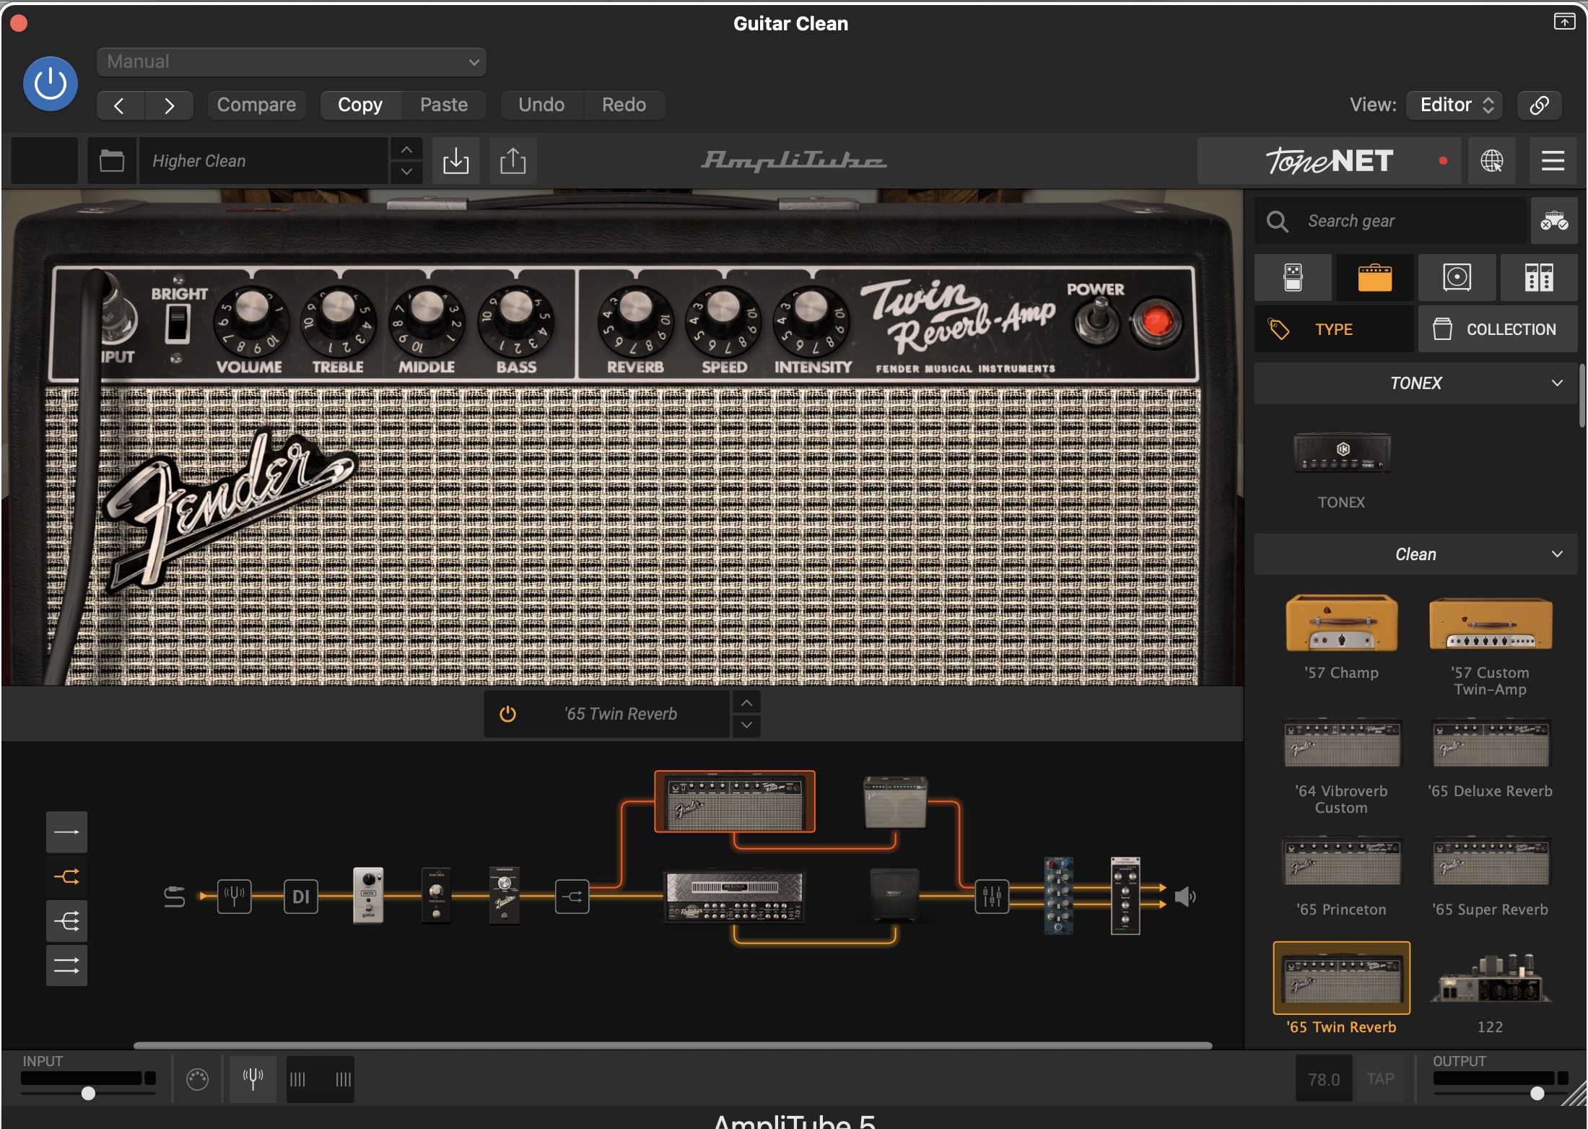Click the INPUT level slider handle
1588x1129 pixels.
[88, 1093]
